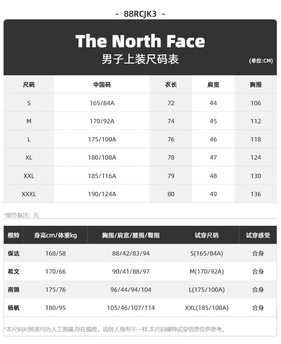This screenshot has width=281, height=344.
Task: Select the 中国码 column header
Action: click(102, 85)
